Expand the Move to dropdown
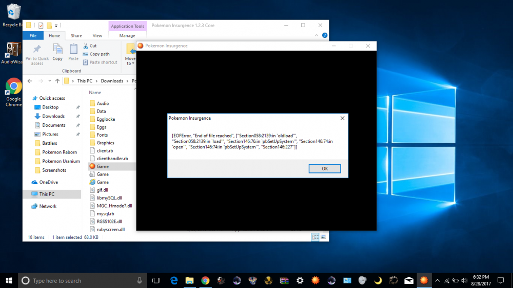 click(129, 63)
